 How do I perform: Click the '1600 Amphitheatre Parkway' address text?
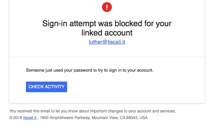coord(65,118)
